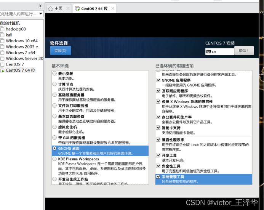Toggle the 安全性工具 checkbox

[158, 166]
